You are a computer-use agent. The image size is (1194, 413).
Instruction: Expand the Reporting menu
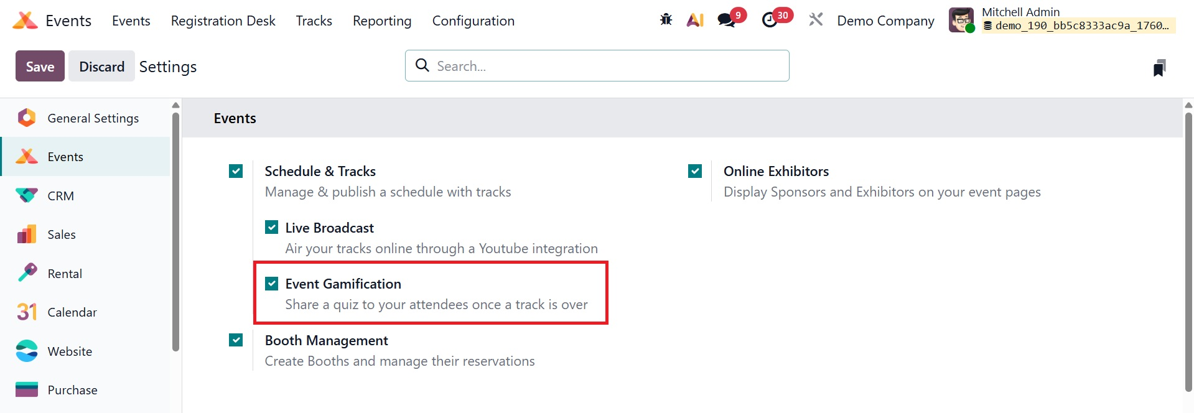pyautogui.click(x=382, y=21)
